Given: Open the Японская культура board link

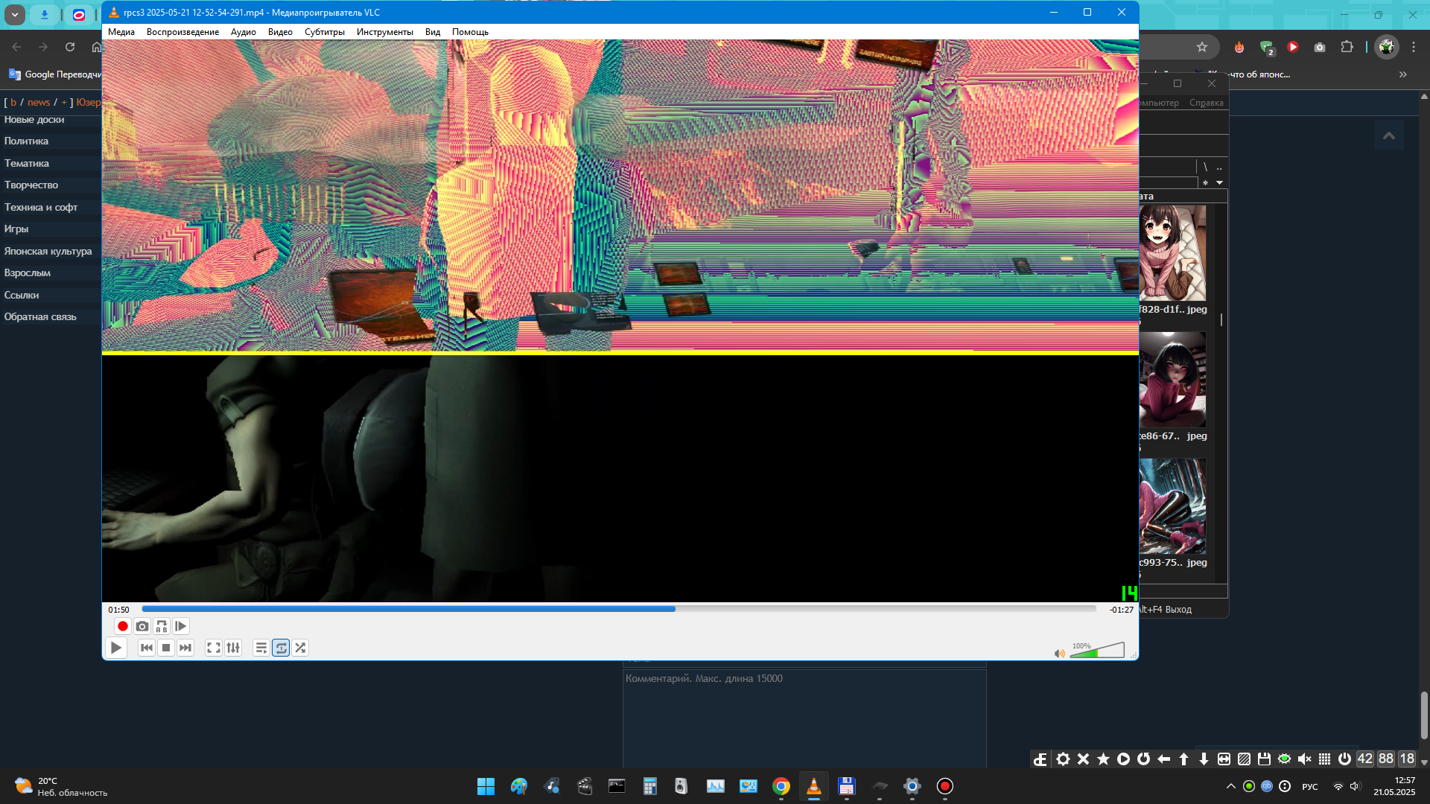Looking at the screenshot, I should click(x=48, y=251).
